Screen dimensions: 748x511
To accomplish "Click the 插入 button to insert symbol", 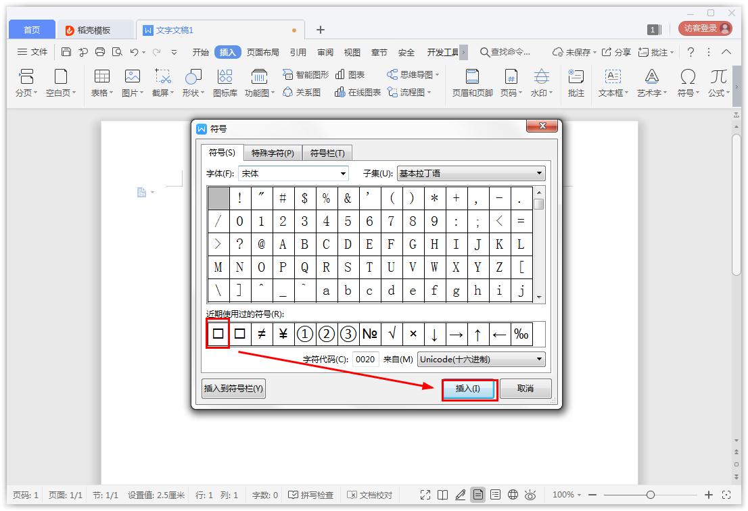I will tap(469, 389).
